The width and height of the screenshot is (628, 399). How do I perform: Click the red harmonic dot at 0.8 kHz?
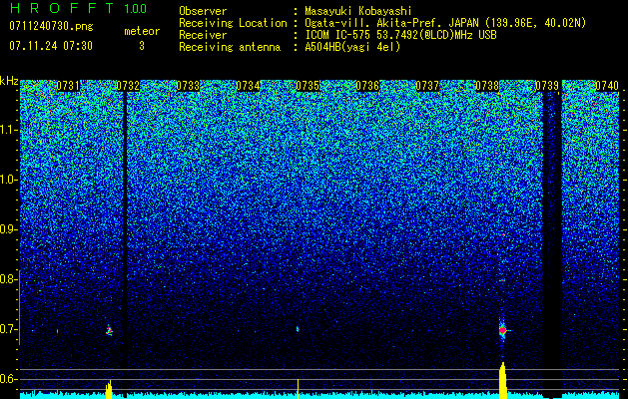pyautogui.click(x=502, y=280)
